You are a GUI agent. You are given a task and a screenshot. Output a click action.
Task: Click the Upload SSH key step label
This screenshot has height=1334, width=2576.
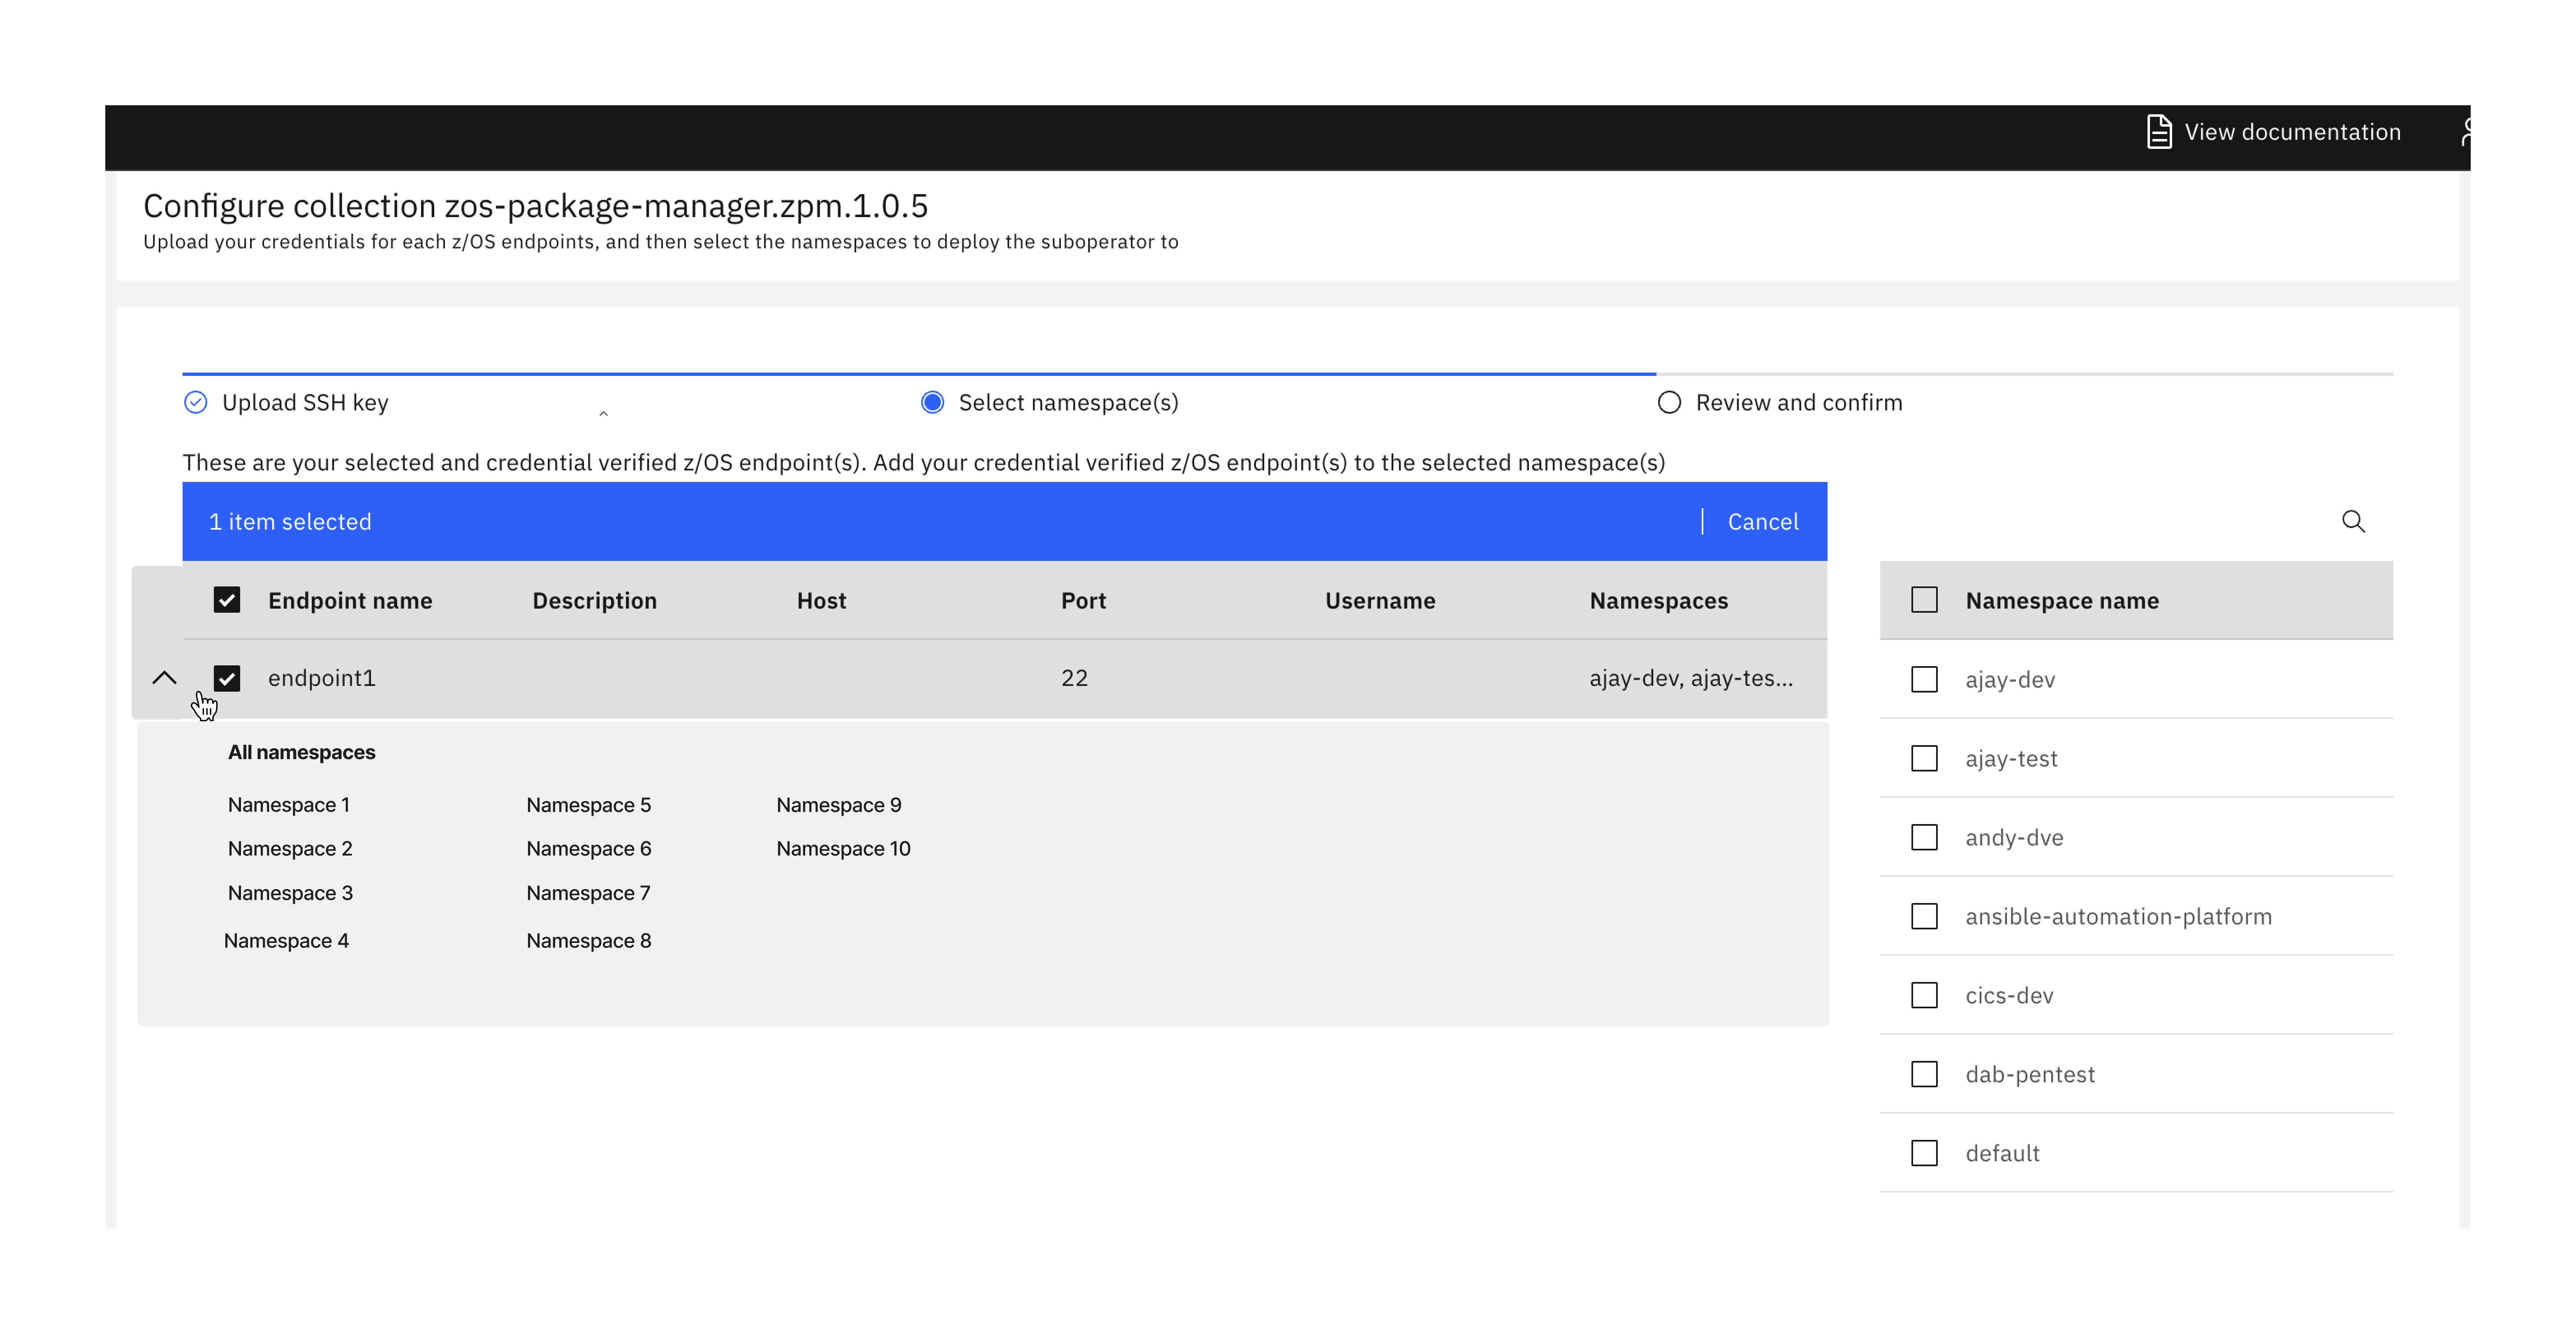point(305,402)
